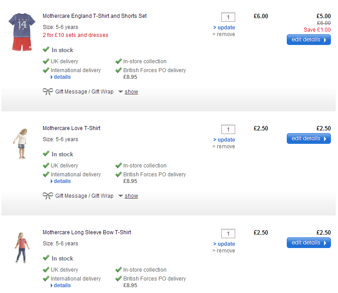This screenshot has height=293, width=338.
Task: Click the England T-Shirt and Shorts thumbnail
Action: pyautogui.click(x=21, y=32)
